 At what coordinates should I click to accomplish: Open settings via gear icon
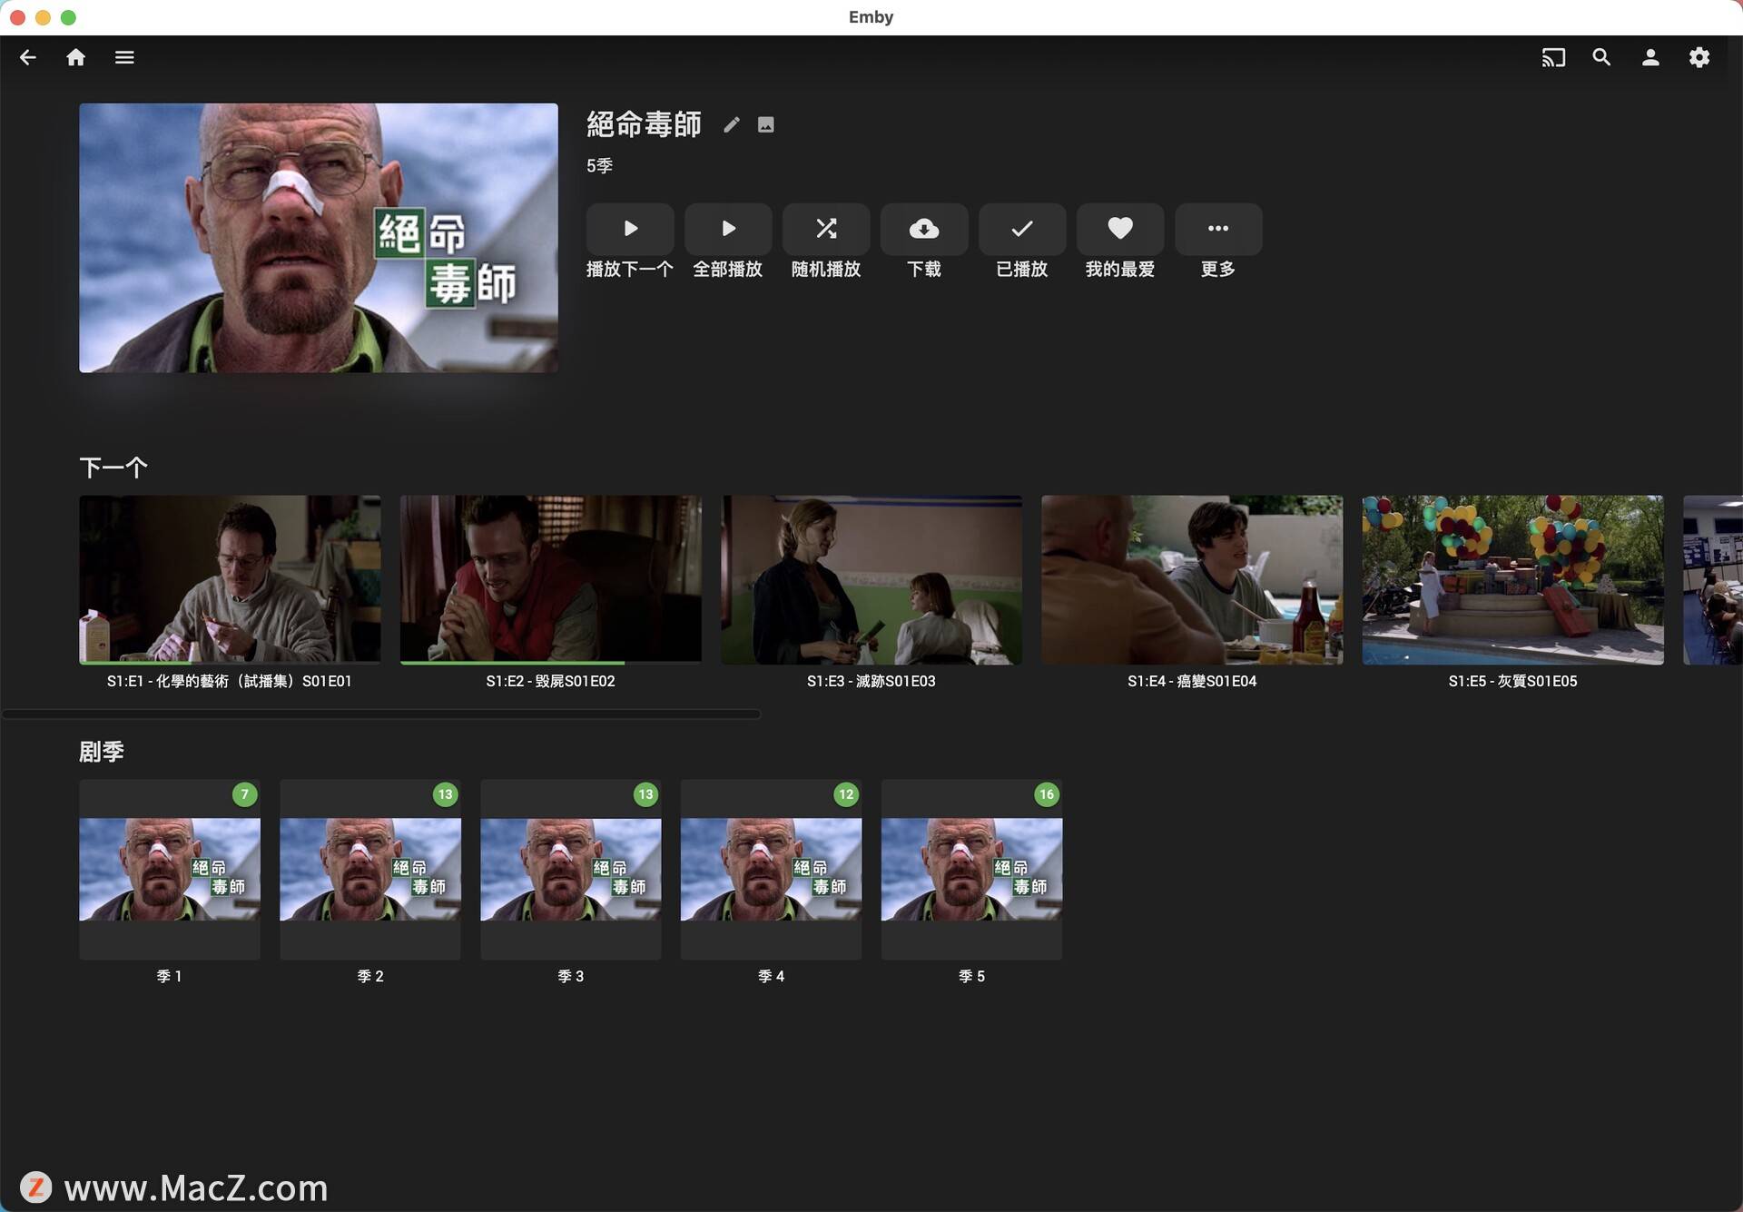pyautogui.click(x=1699, y=57)
